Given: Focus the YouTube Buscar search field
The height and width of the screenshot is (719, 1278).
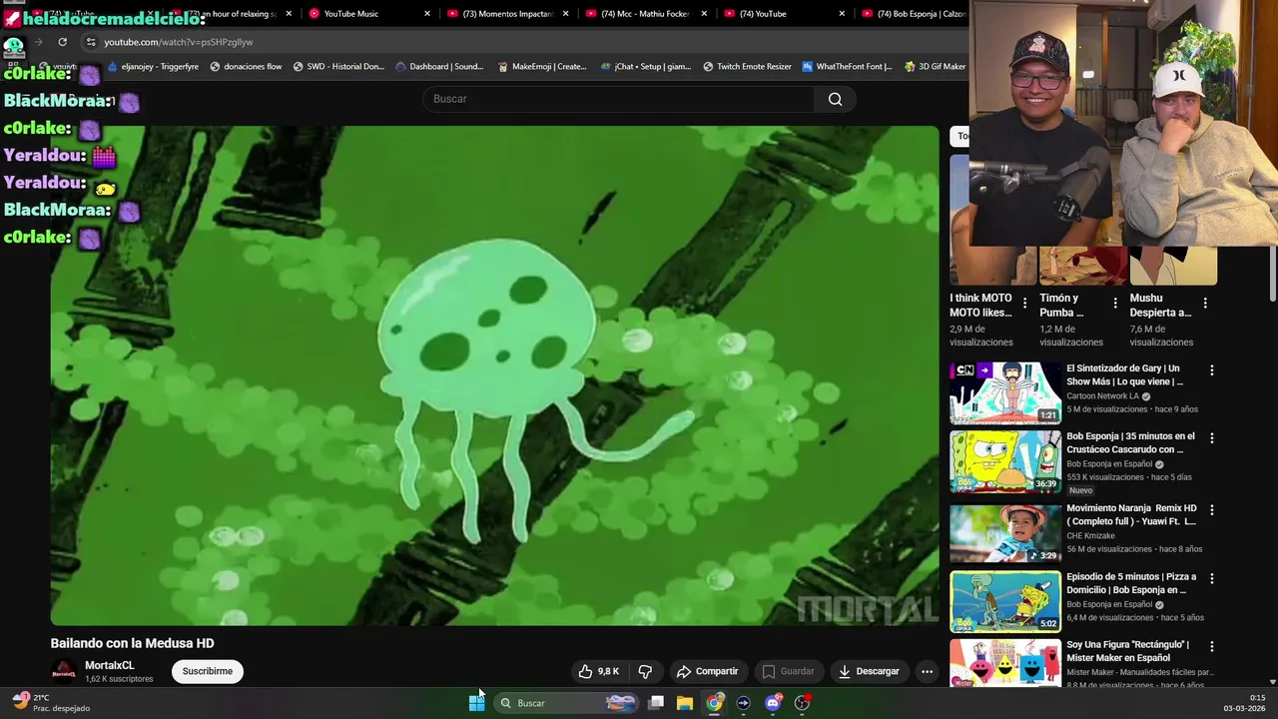Looking at the screenshot, I should click(x=619, y=99).
